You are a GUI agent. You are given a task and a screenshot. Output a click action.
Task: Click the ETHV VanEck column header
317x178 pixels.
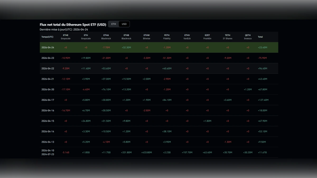point(187,37)
